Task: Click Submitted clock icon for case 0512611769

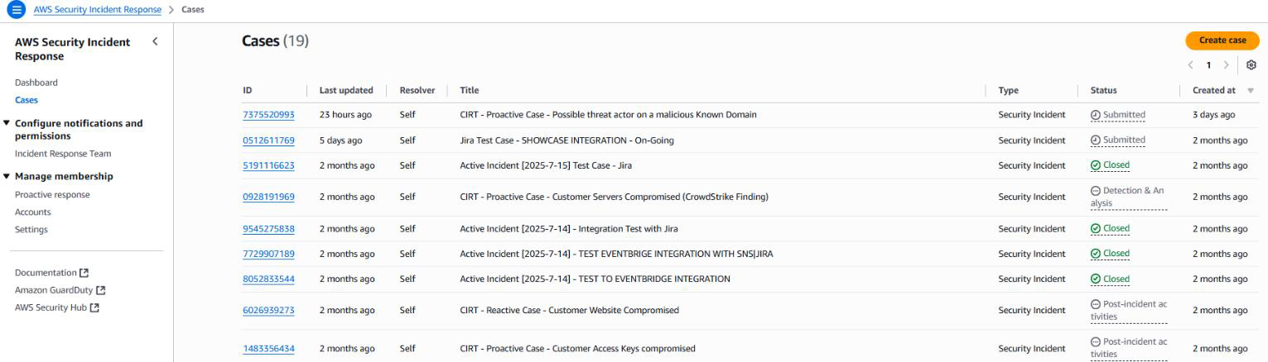Action: 1096,140
